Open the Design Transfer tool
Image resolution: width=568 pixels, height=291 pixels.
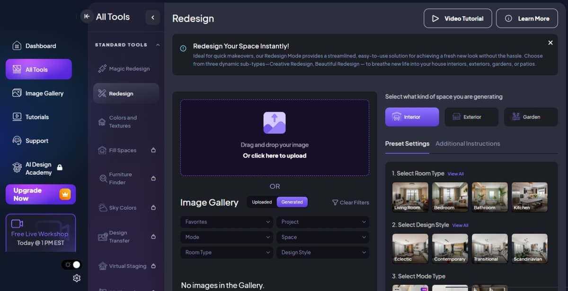click(x=126, y=236)
